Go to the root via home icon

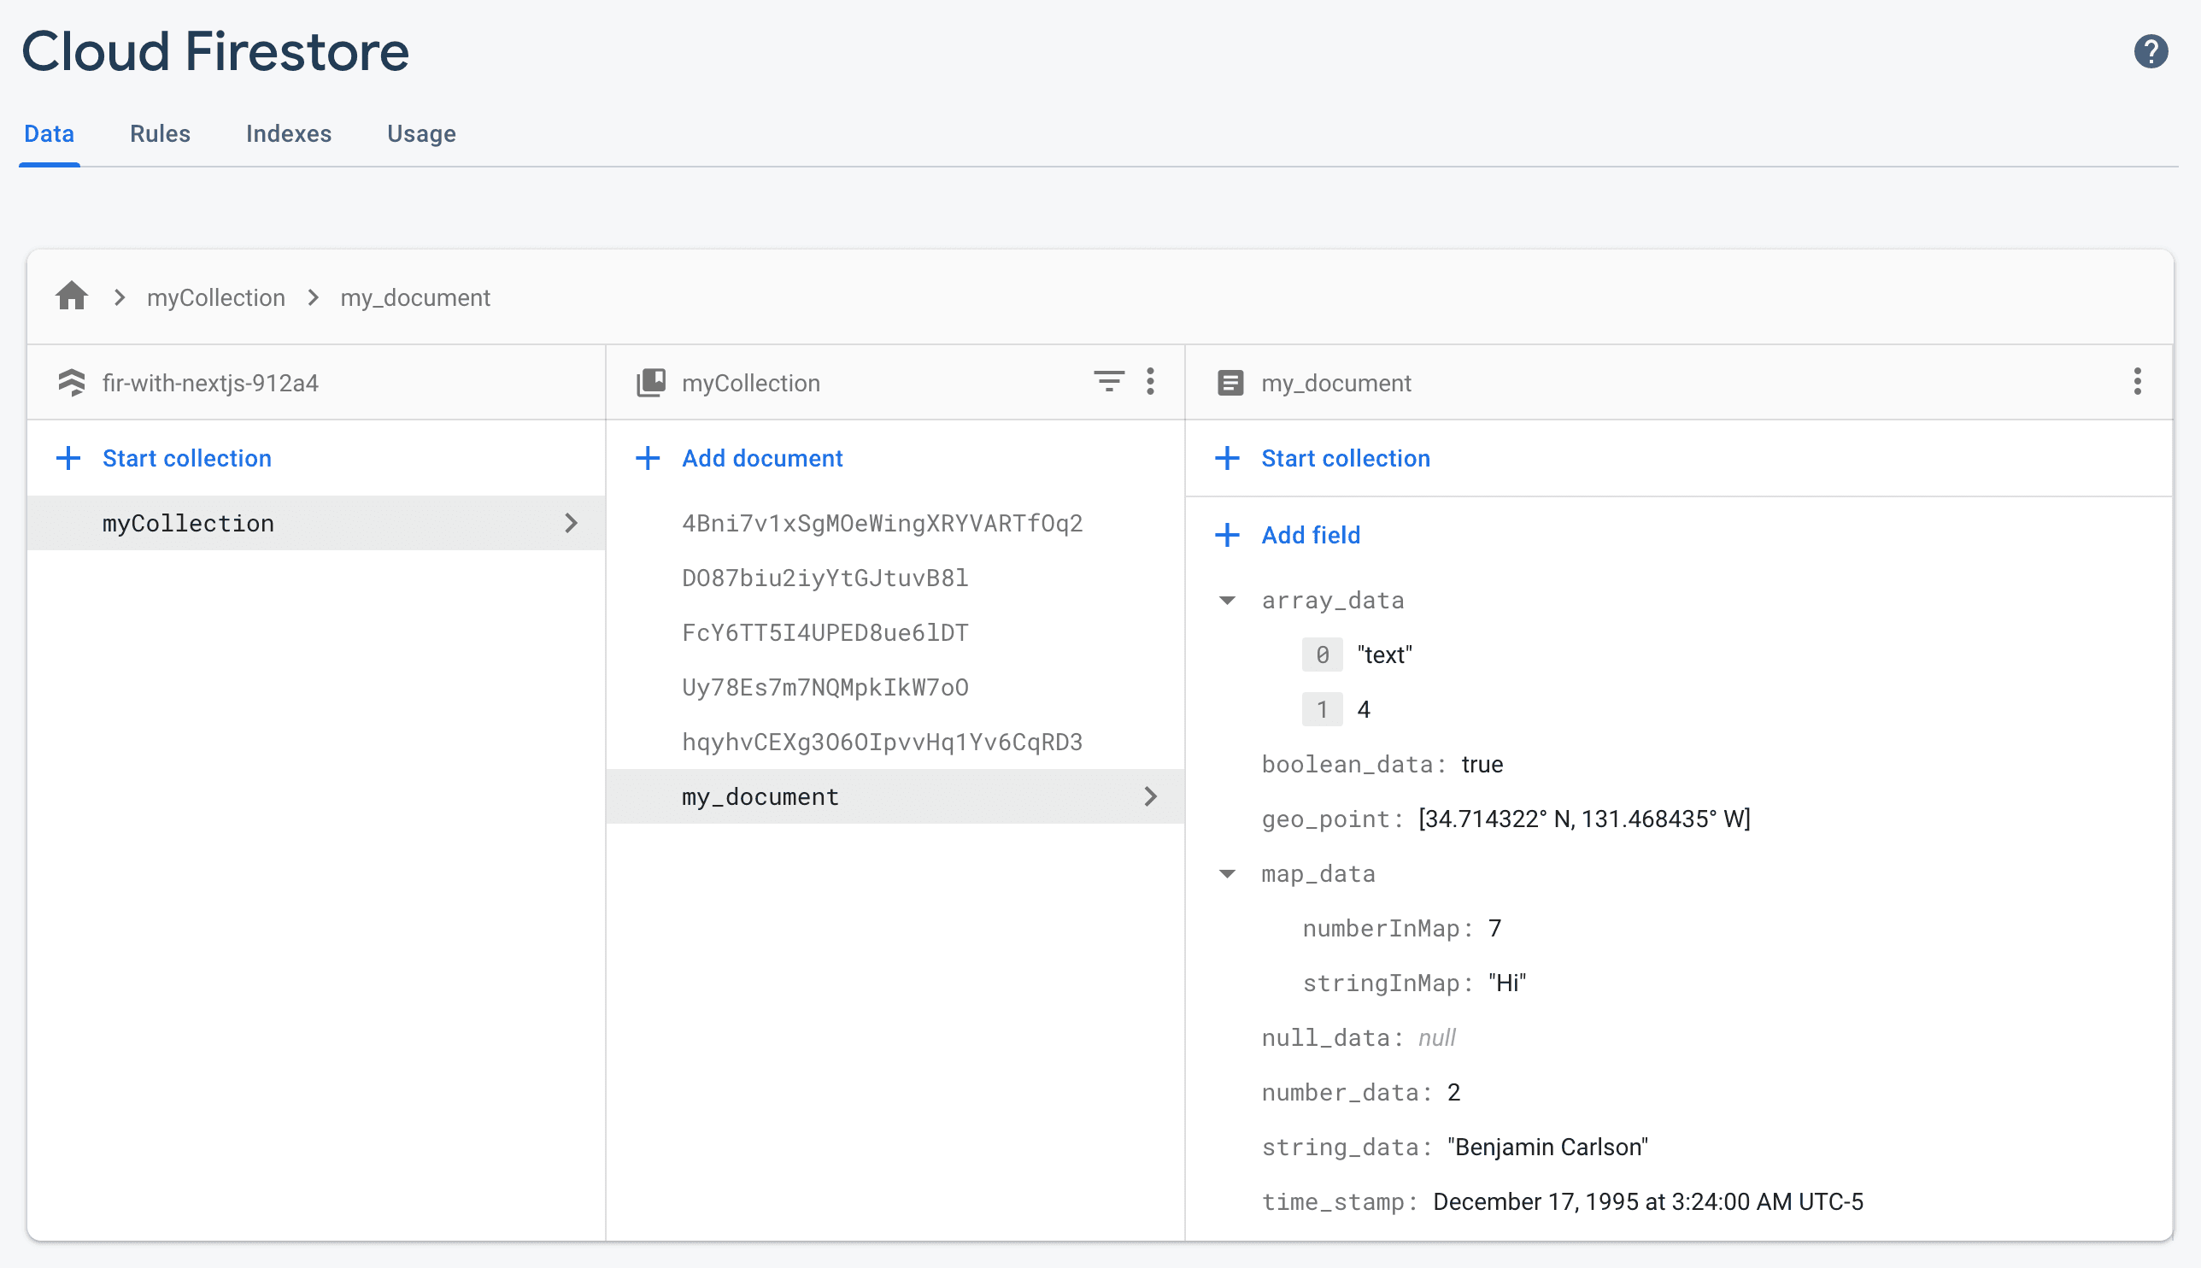[x=72, y=296]
